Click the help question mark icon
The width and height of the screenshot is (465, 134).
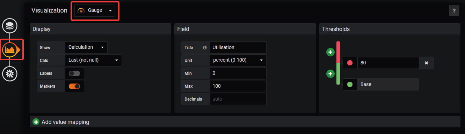pos(454,11)
